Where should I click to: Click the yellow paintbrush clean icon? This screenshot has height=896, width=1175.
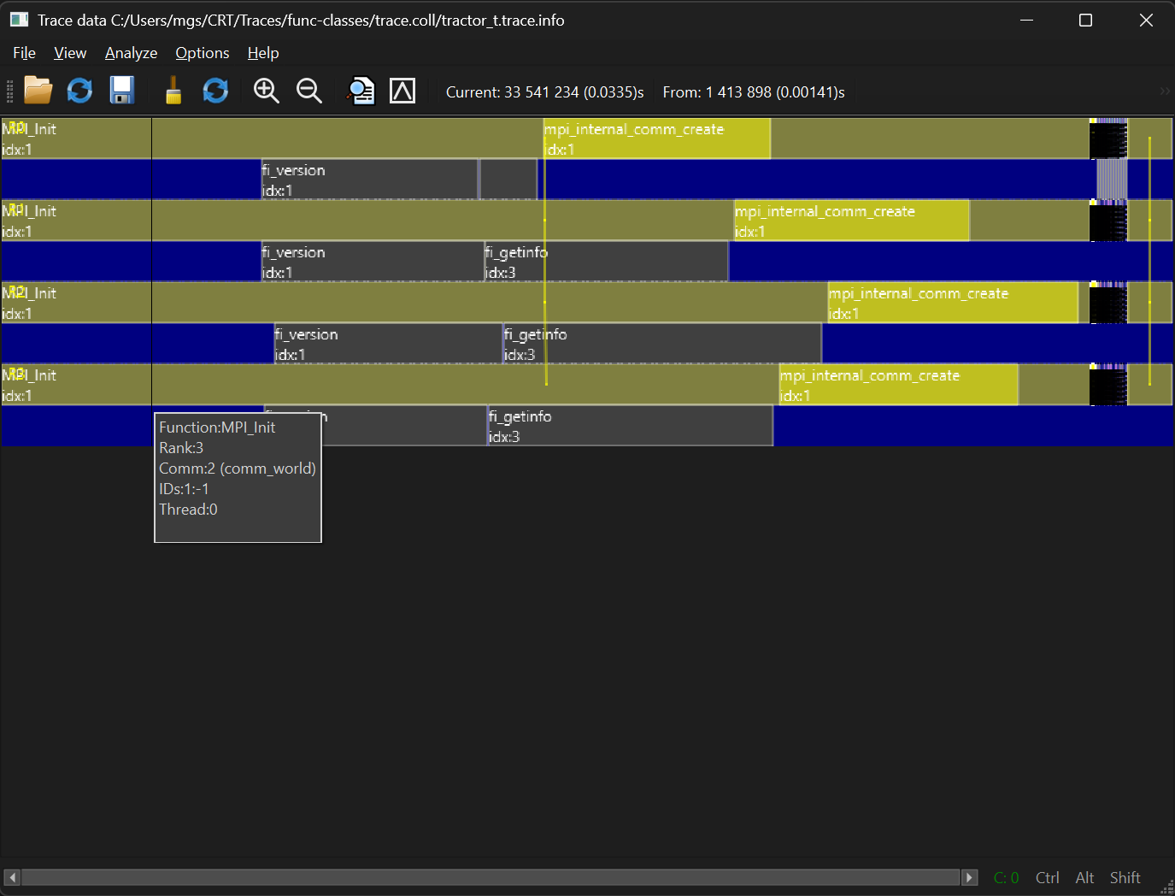pos(173,90)
